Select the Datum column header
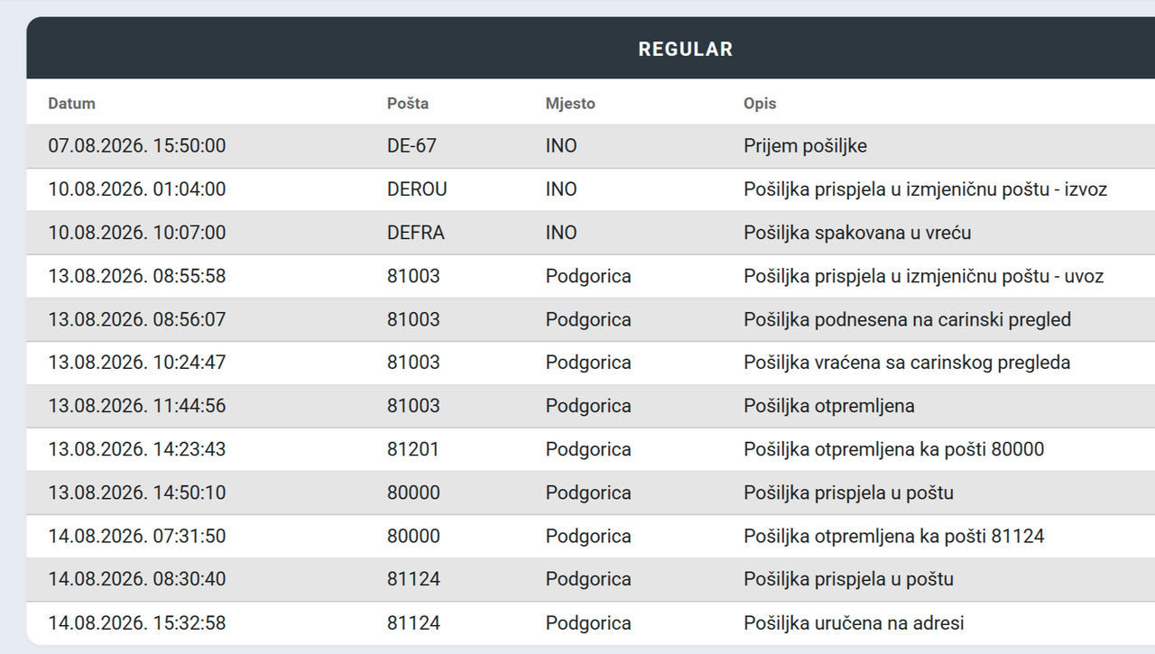Viewport: 1155px width, 654px height. [x=71, y=104]
